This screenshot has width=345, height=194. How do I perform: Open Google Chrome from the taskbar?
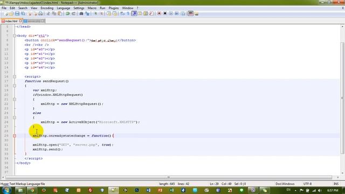(32, 190)
